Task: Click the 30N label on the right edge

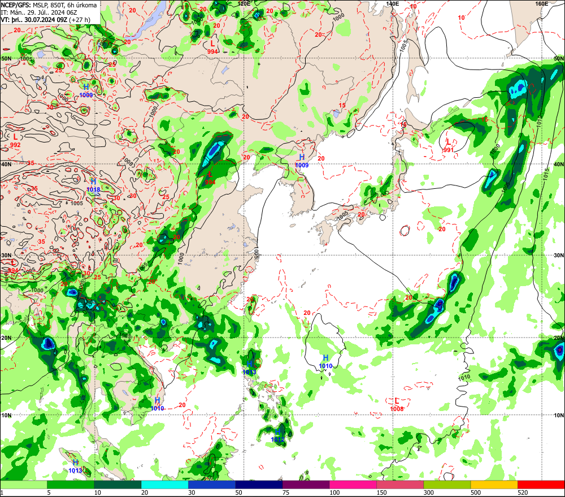Action: point(559,256)
